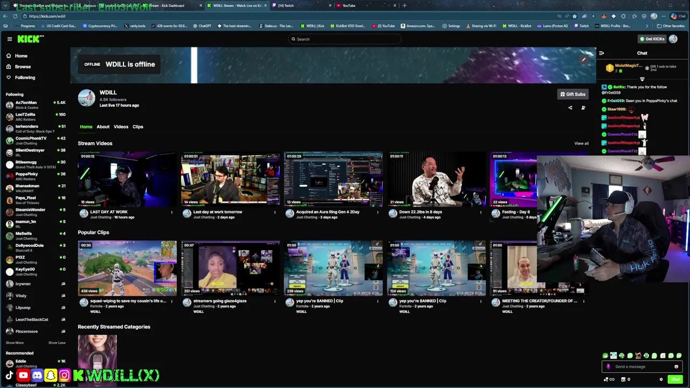The height and width of the screenshot is (388, 690).
Task: Click the Home icon in left sidebar
Action: coord(9,56)
